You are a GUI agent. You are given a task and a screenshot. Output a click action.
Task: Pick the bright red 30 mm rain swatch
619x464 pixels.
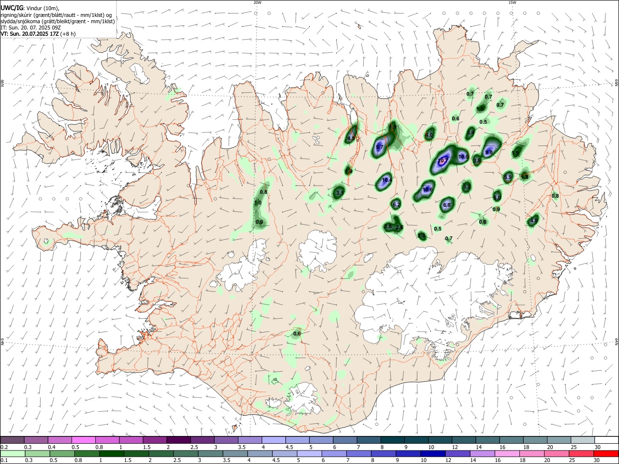coord(607,453)
